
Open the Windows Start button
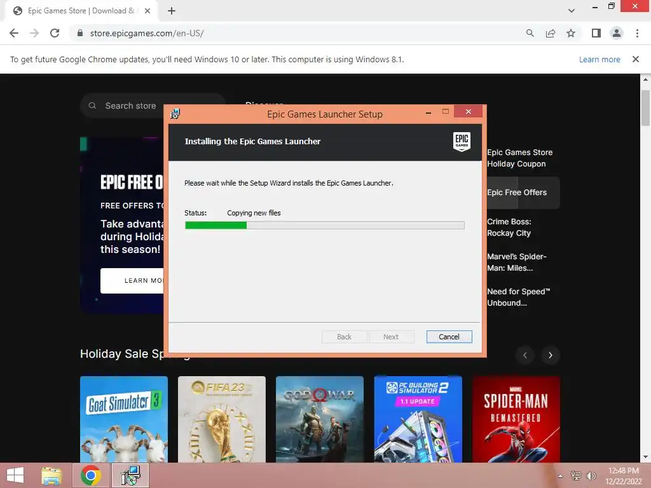click(15, 475)
